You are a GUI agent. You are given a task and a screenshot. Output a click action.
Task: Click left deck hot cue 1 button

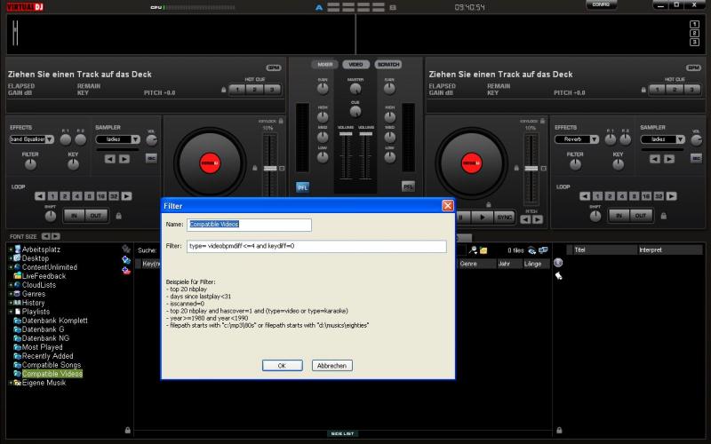[237, 90]
